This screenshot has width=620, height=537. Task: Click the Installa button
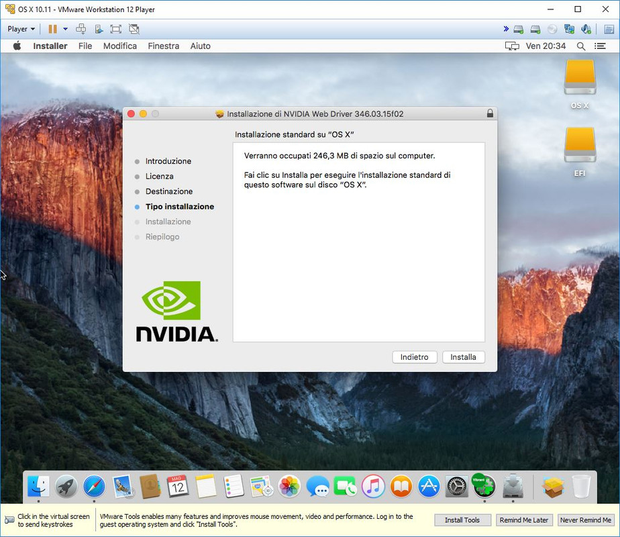(464, 357)
